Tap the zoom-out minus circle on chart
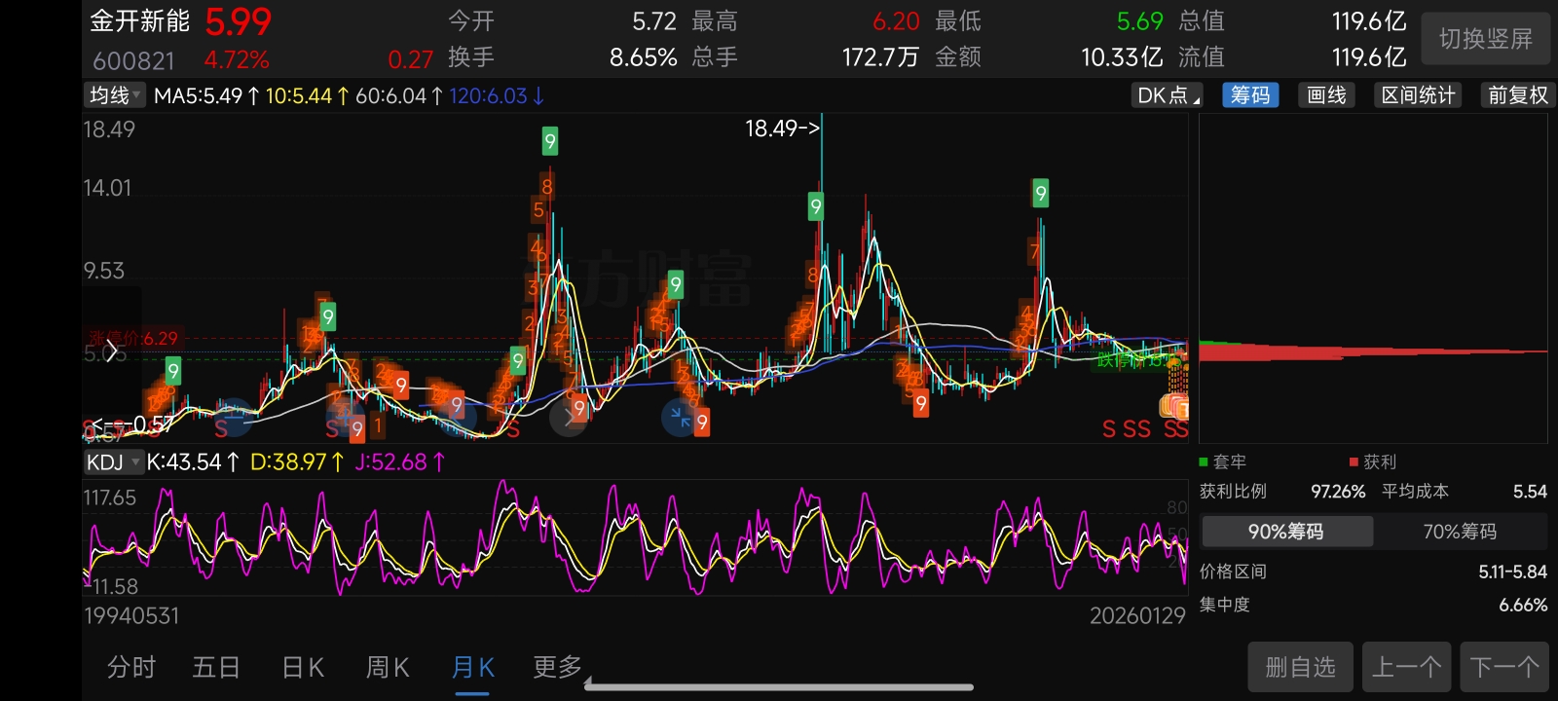1558x701 pixels. (234, 417)
